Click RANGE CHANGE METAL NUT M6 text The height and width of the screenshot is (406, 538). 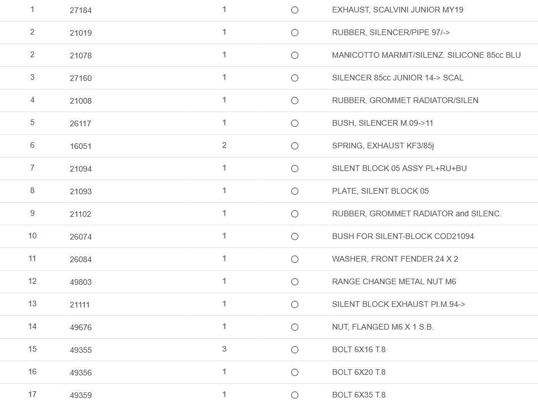coord(394,281)
